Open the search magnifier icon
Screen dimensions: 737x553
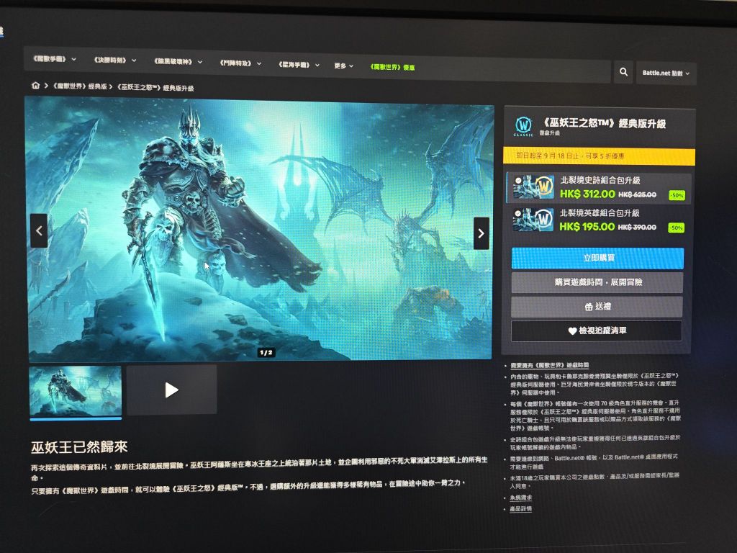623,72
